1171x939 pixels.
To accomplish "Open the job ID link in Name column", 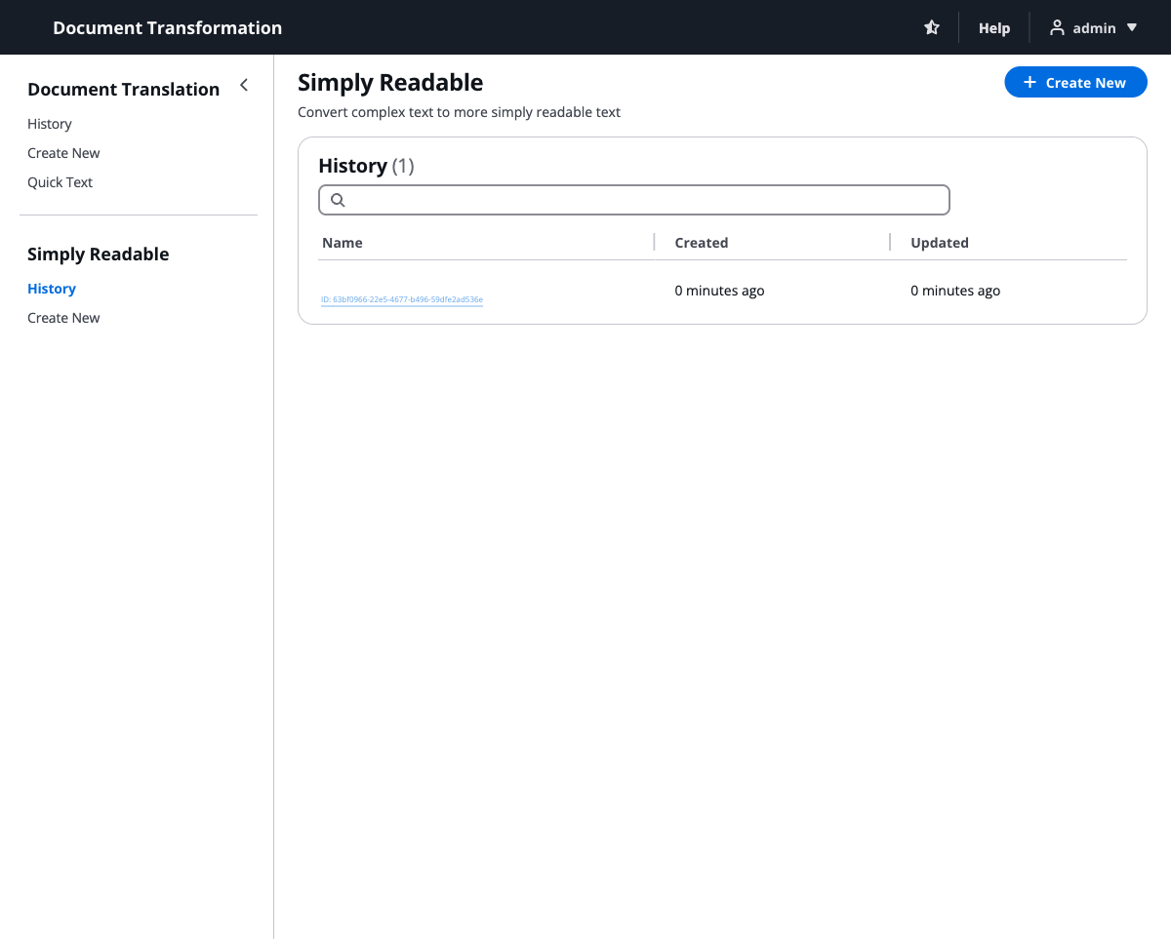I will pos(402,299).
